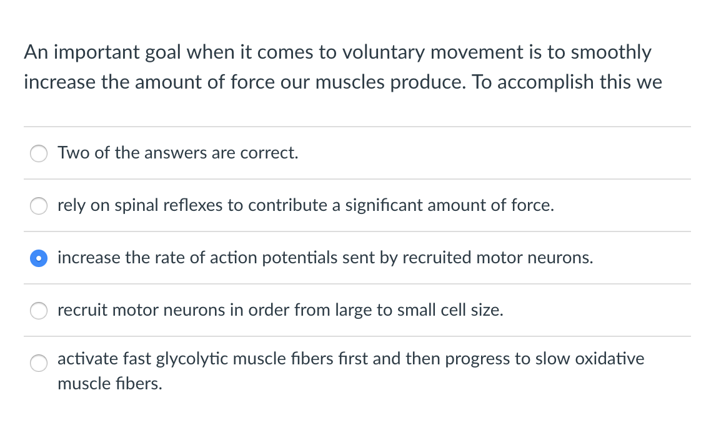This screenshot has height=433, width=716.
Task: Click the answer mentioning cell size
Action: click(x=280, y=310)
